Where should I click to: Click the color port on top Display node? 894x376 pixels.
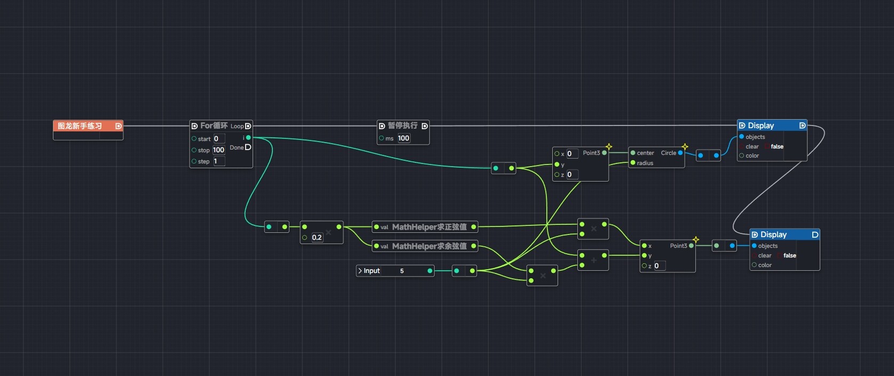pos(741,155)
